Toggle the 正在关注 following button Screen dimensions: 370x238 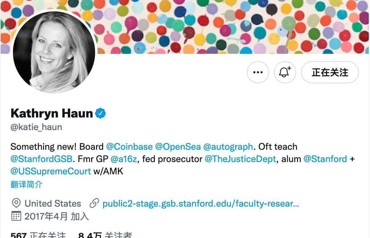tap(330, 72)
